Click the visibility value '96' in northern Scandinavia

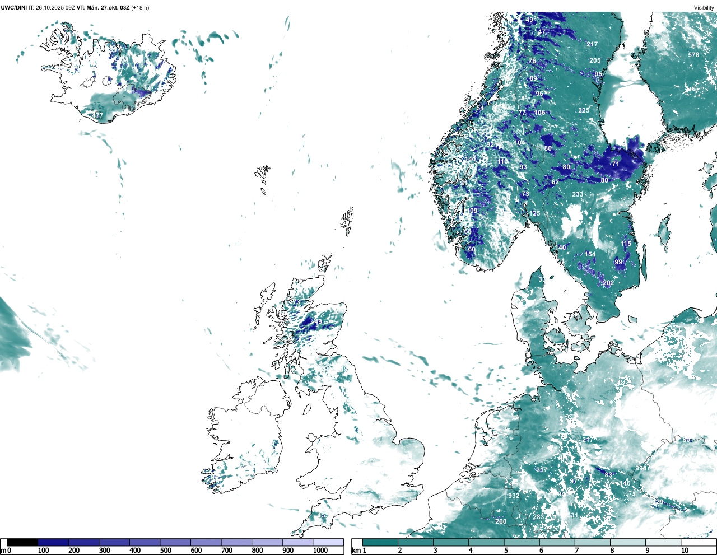539,94
